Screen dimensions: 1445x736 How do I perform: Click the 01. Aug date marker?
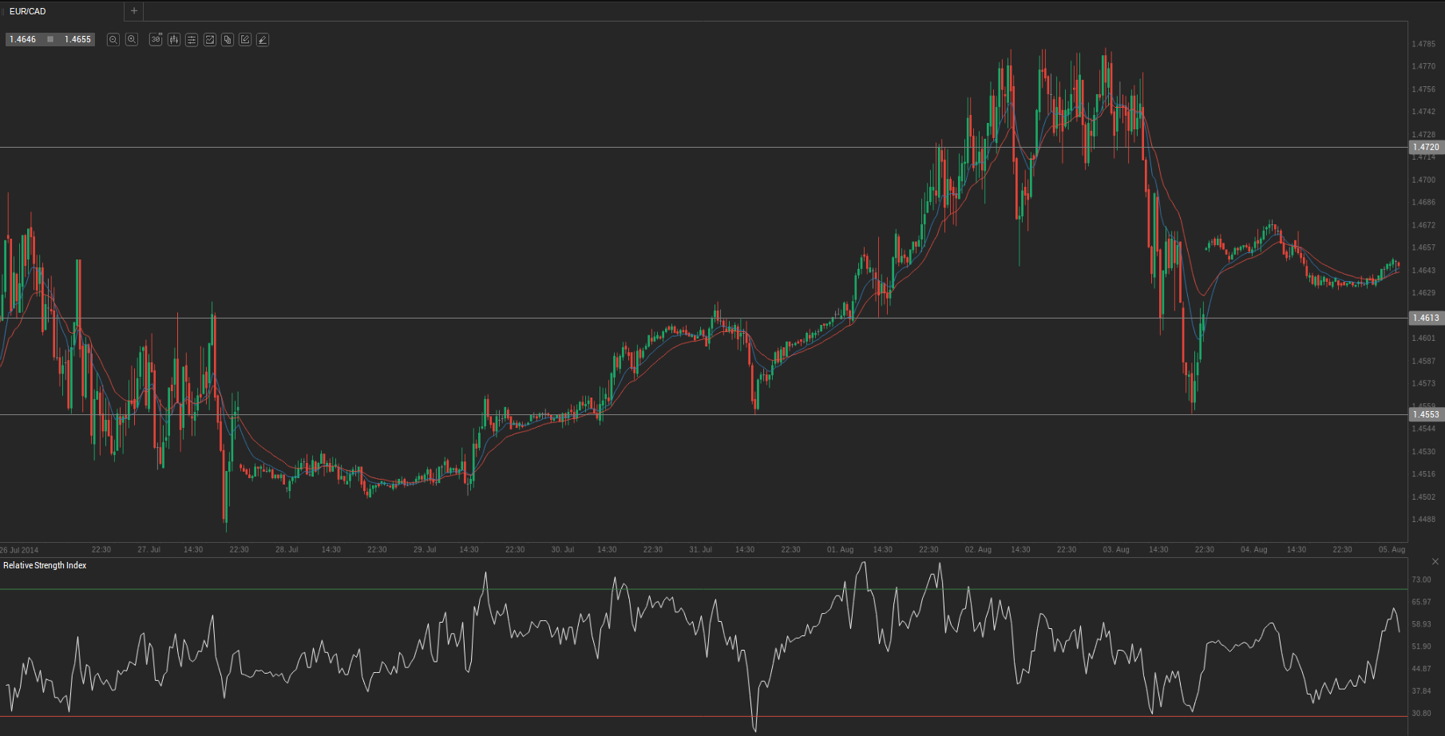click(x=840, y=549)
